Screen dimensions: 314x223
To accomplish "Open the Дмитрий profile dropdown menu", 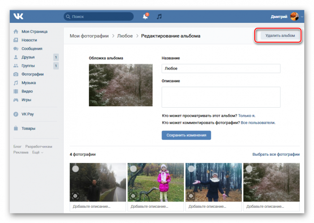I will (287, 17).
